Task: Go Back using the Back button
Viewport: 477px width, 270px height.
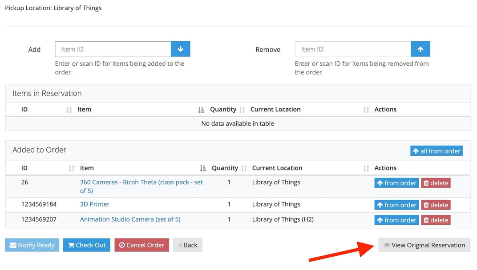Action: 188,245
